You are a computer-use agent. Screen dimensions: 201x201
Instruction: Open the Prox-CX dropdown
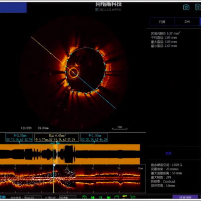(x=33, y=198)
